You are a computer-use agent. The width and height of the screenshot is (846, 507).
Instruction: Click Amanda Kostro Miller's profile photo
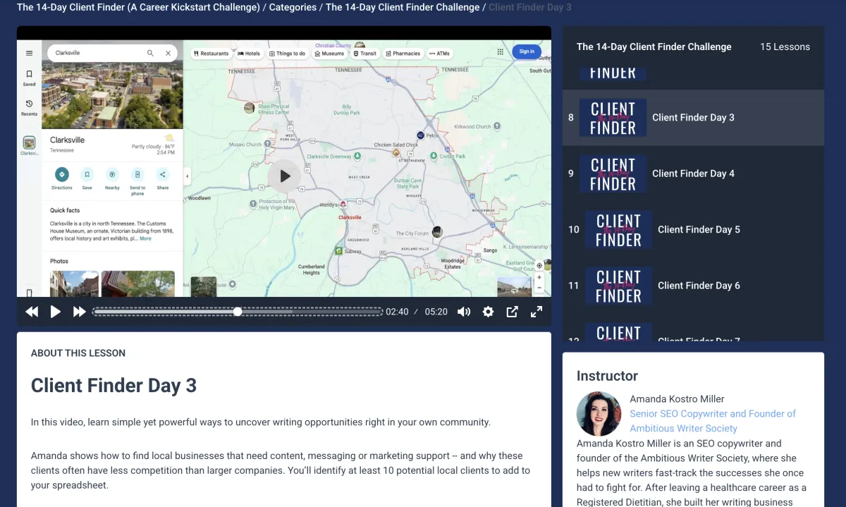pos(599,414)
